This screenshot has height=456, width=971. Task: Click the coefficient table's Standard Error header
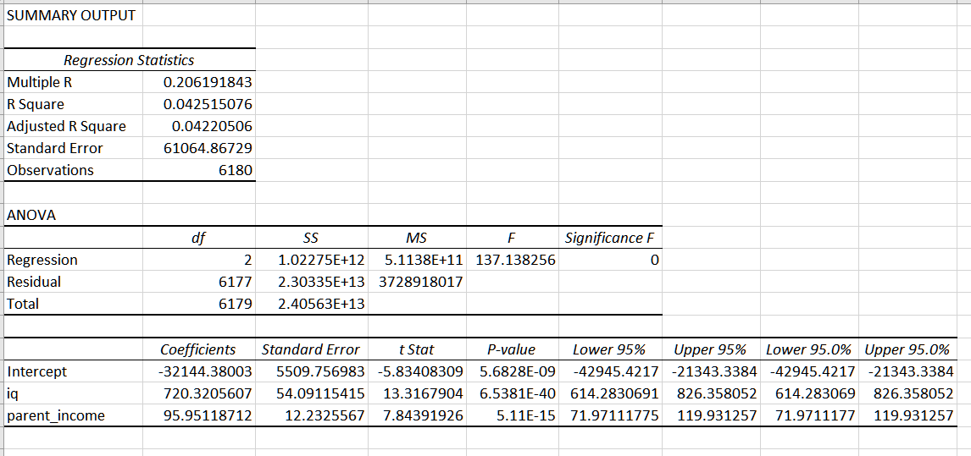(312, 349)
